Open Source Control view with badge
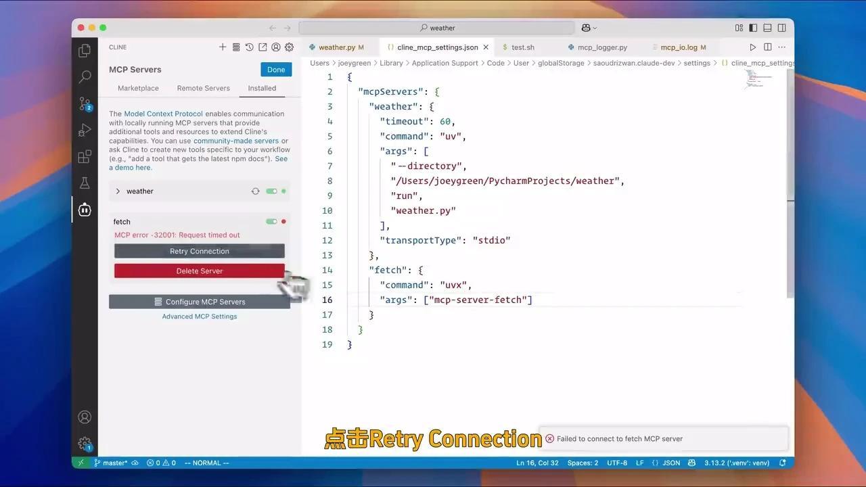This screenshot has height=487, width=866. click(85, 104)
